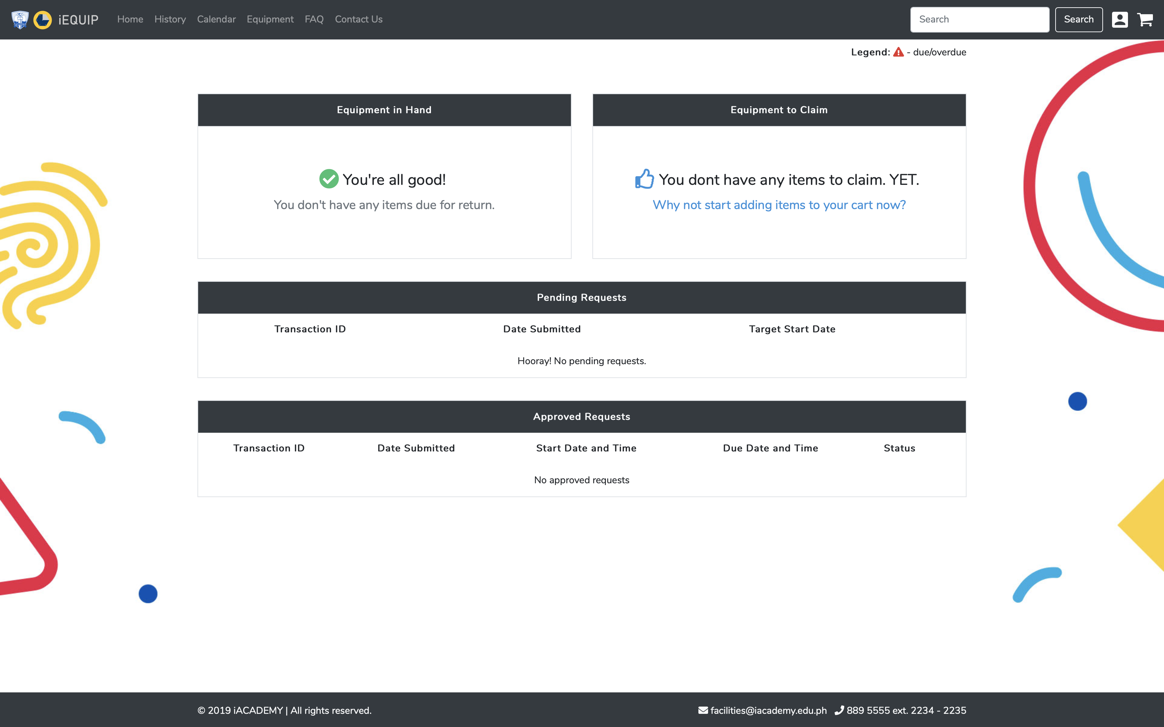This screenshot has height=727, width=1164.
Task: Click Pending Requests Date Submitted column
Action: pyautogui.click(x=542, y=329)
